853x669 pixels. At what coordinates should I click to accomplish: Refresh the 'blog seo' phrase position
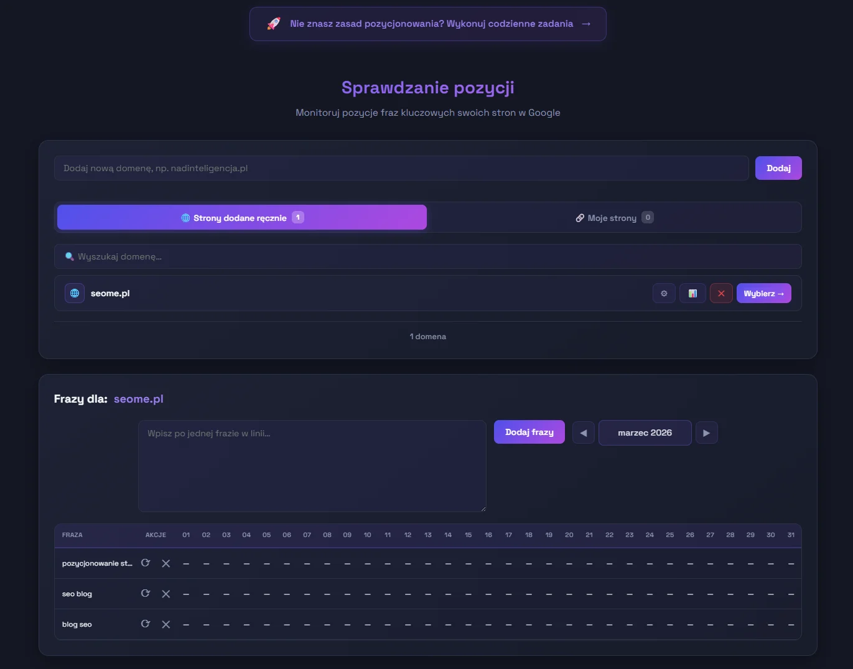pyautogui.click(x=146, y=624)
